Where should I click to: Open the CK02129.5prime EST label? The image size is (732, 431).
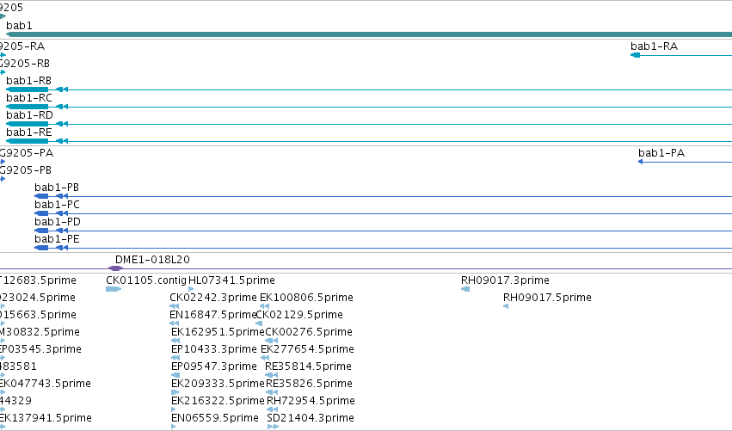(299, 315)
